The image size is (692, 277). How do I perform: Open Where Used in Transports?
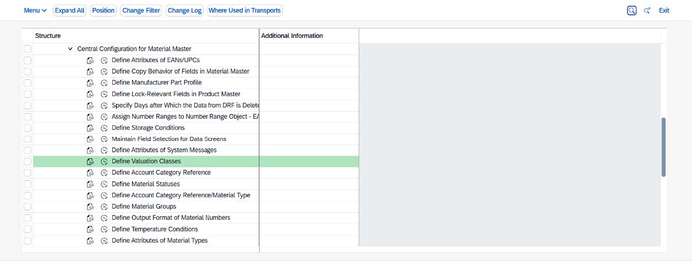[x=245, y=10]
